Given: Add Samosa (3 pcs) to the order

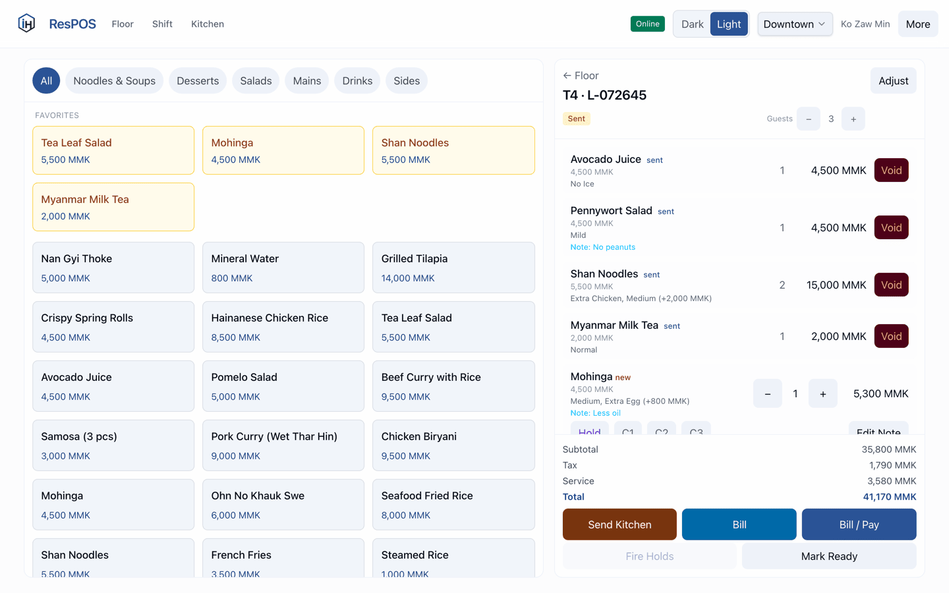Looking at the screenshot, I should (113, 445).
